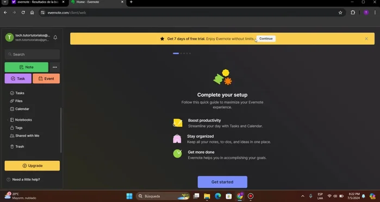Close the evernote Resultados tab
Viewport: 380px width, 202px height.
coord(63,2)
